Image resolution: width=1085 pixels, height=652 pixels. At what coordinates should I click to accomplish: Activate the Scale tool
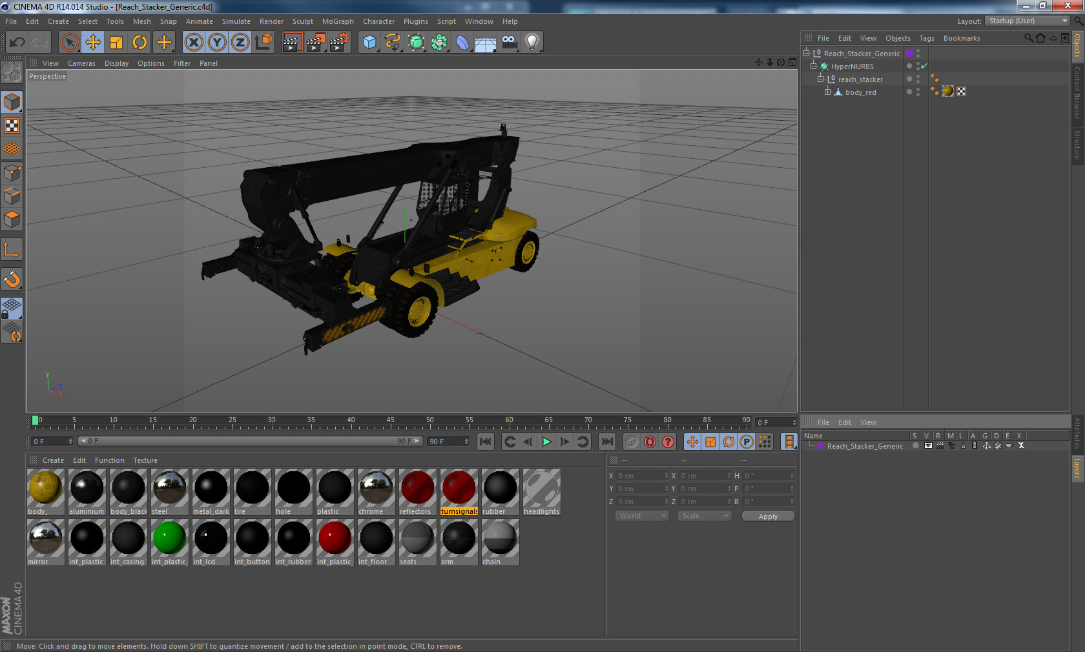tap(116, 43)
